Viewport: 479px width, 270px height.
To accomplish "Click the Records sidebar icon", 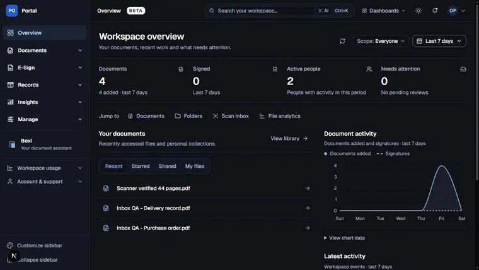I will [10, 85].
